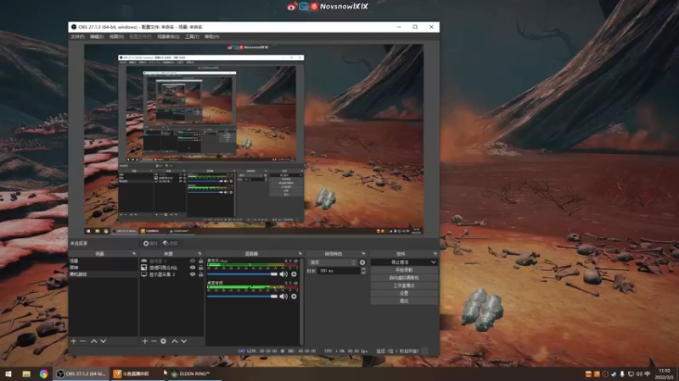Image resolution: width=679 pixels, height=381 pixels.
Task: Open the volume icon in the system tray
Action: coord(639,374)
